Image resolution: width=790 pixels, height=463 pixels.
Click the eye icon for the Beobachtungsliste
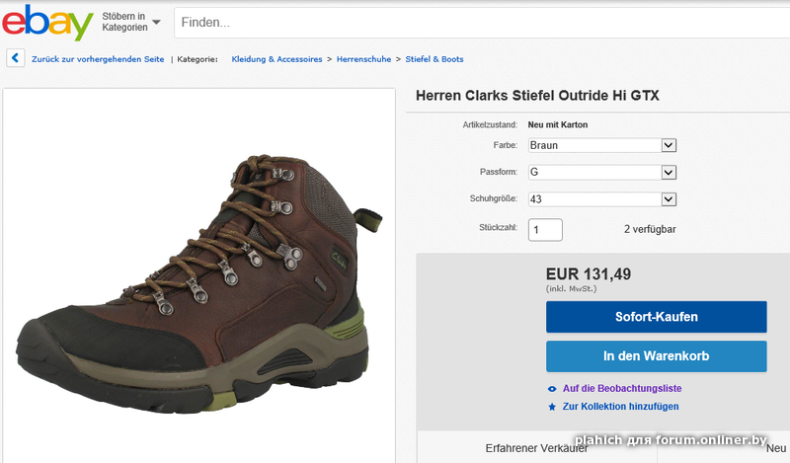click(x=552, y=389)
